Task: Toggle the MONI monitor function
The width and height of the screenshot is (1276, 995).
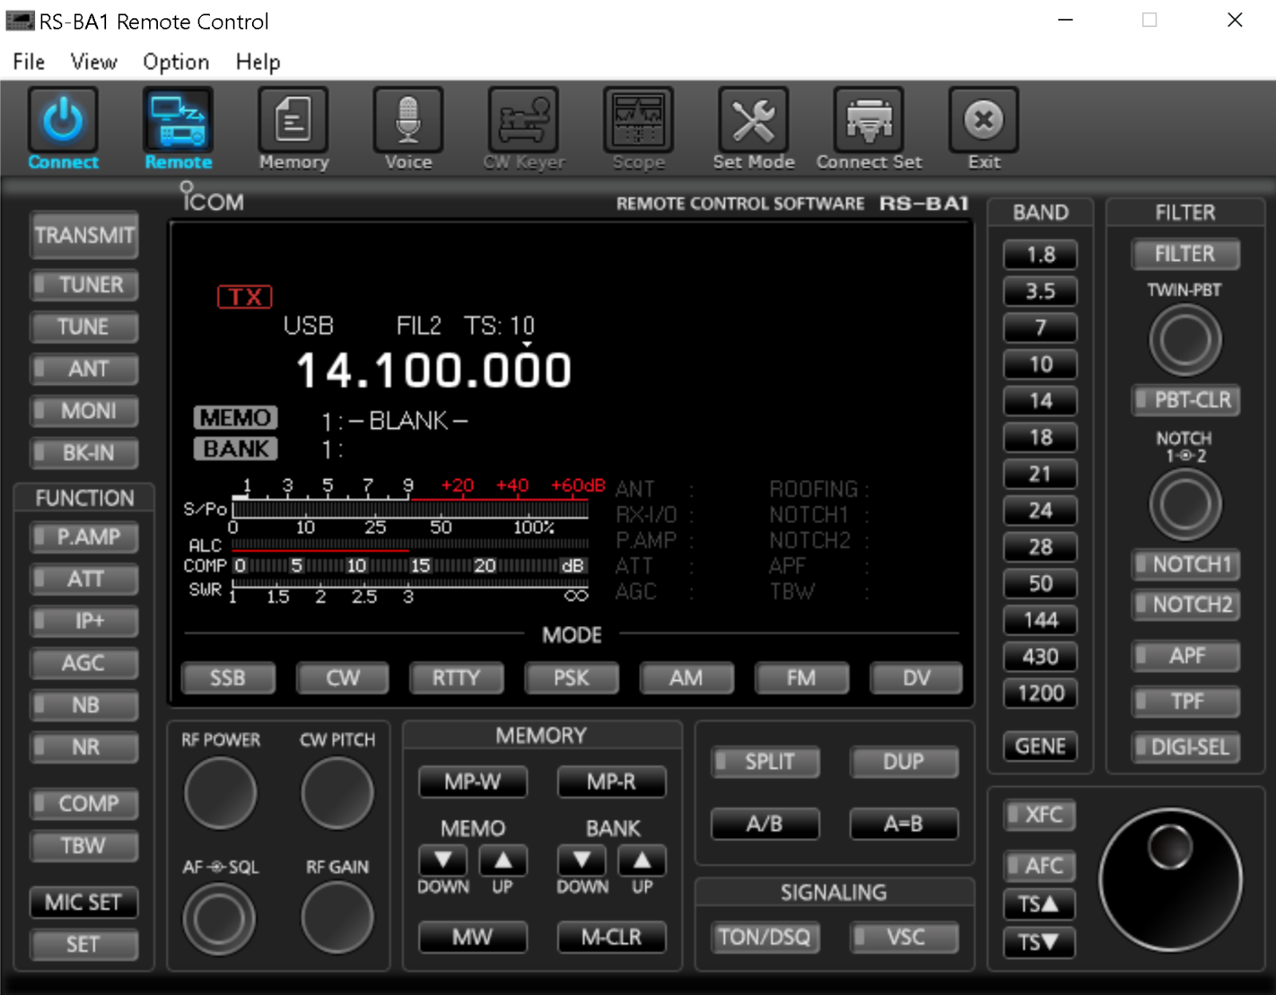Action: click(x=85, y=411)
